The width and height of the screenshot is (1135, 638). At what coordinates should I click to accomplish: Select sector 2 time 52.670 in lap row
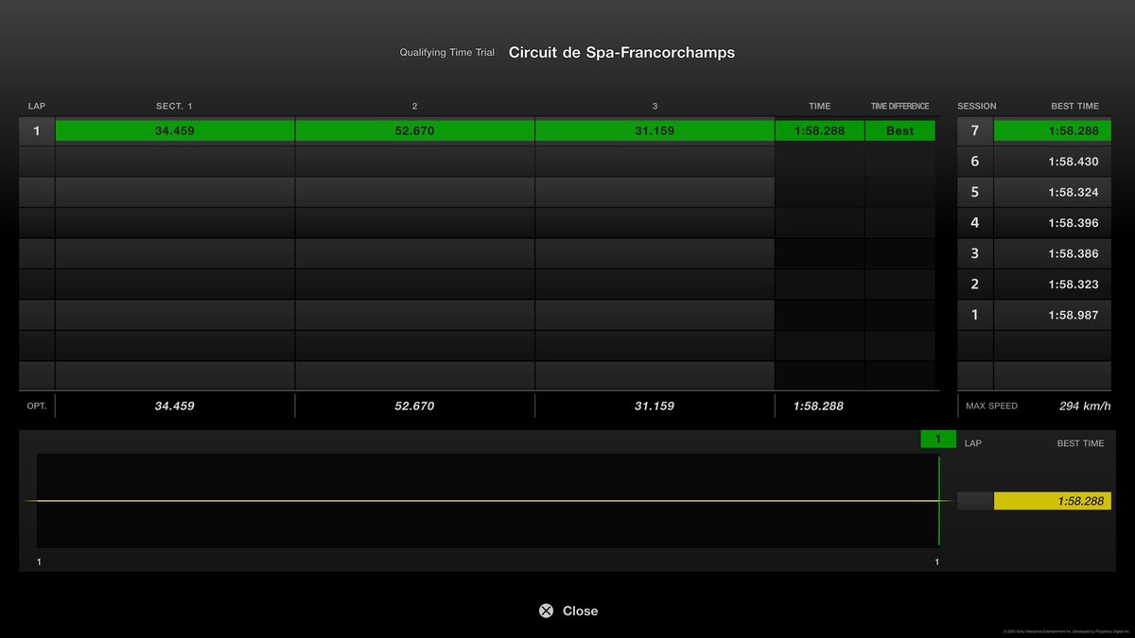414,131
